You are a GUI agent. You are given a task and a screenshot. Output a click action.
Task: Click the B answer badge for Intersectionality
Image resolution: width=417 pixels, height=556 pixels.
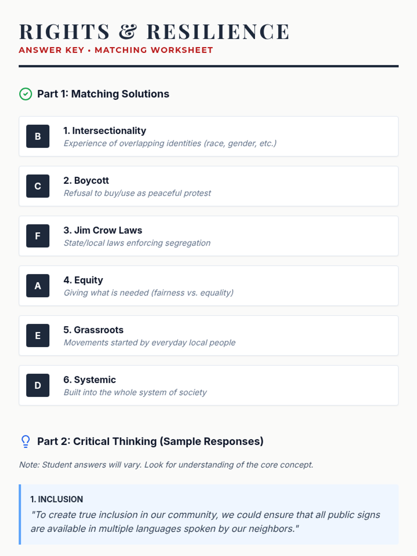coord(38,136)
